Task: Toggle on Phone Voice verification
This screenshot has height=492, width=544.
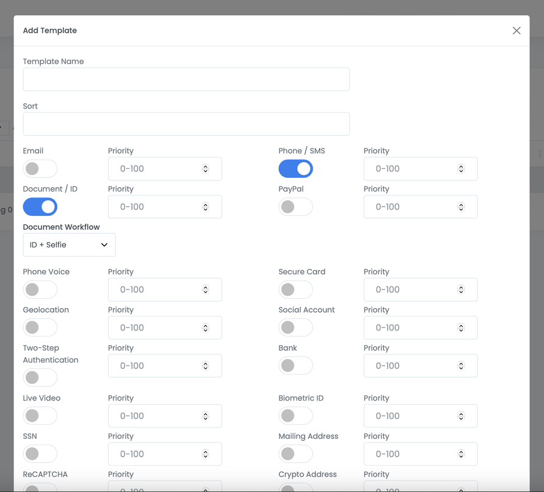Action: coord(40,290)
